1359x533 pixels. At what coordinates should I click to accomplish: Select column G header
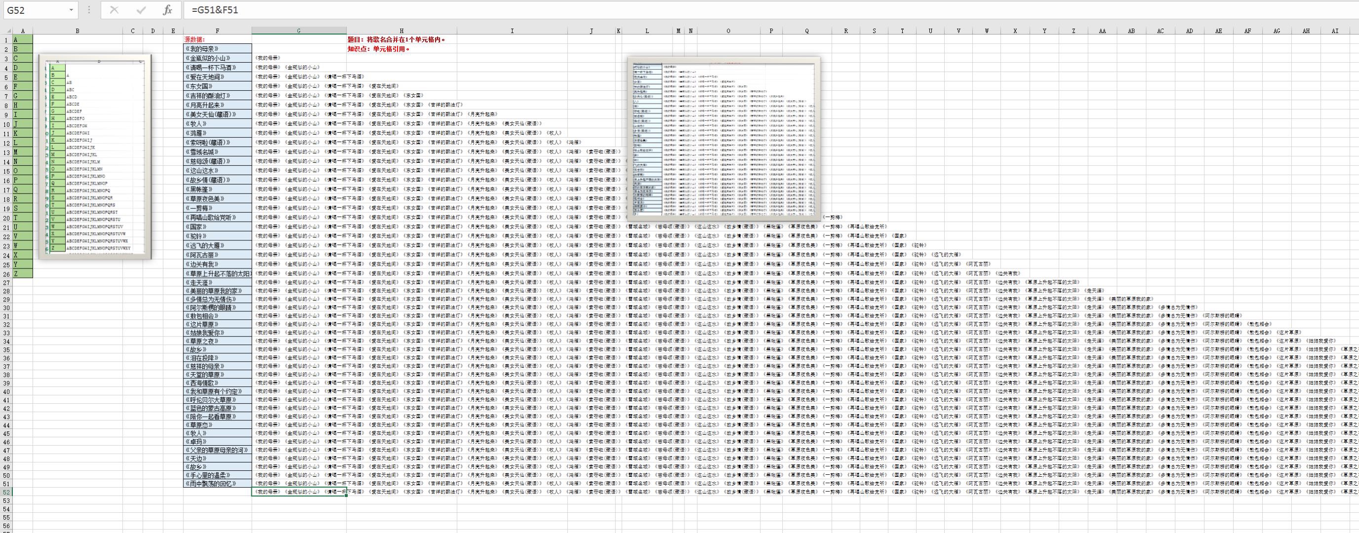tap(299, 31)
